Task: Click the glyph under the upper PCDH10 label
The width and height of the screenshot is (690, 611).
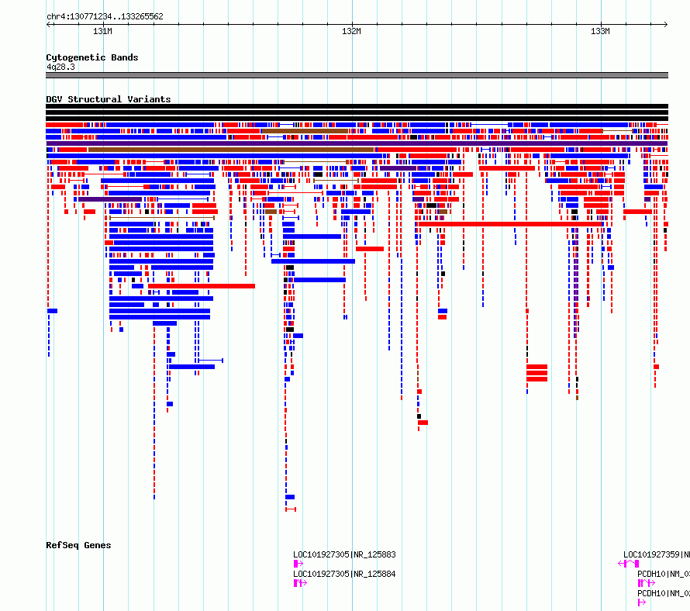Action: point(647,583)
